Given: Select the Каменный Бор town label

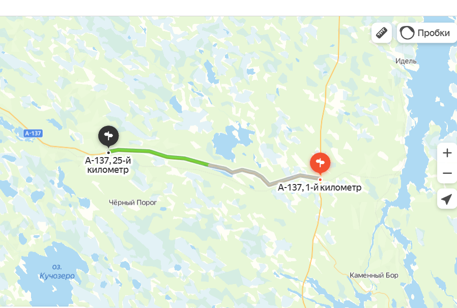Looking at the screenshot, I should click(x=374, y=275).
